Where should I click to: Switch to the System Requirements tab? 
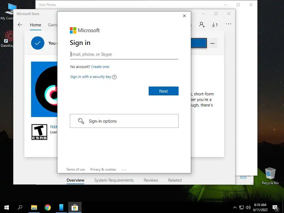(114, 180)
